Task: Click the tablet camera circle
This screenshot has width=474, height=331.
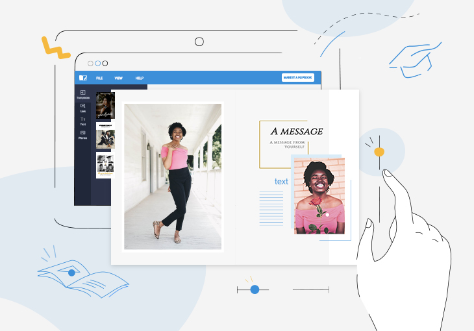Action: pos(199,42)
